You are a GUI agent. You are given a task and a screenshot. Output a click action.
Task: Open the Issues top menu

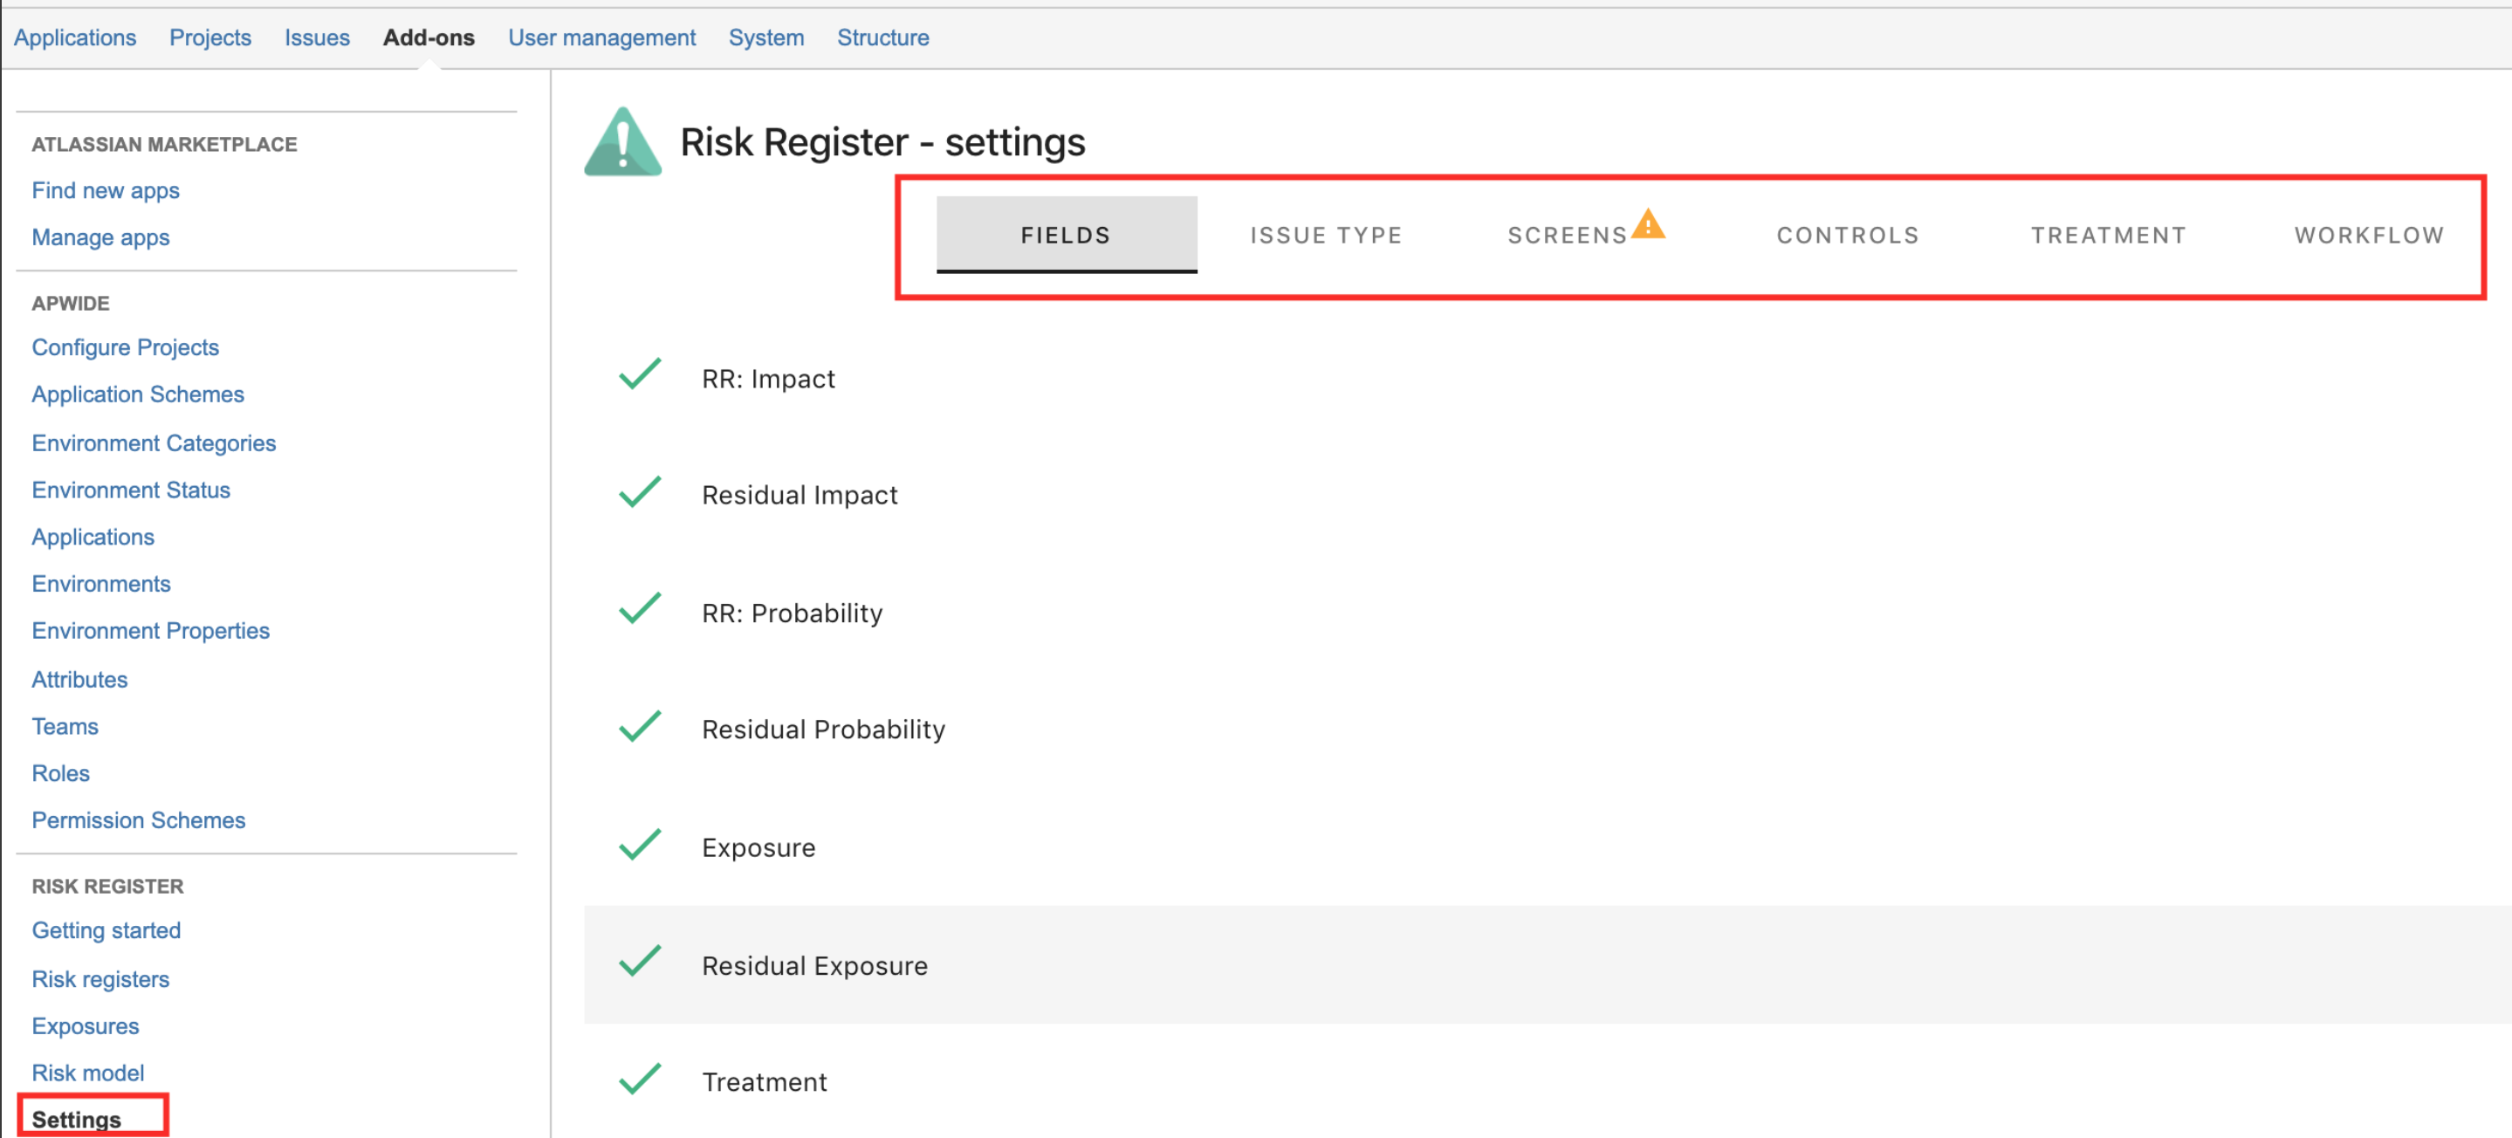317,37
